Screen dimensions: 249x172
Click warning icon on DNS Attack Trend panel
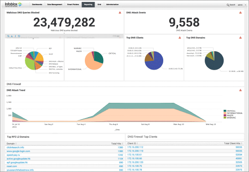(x=240, y=90)
